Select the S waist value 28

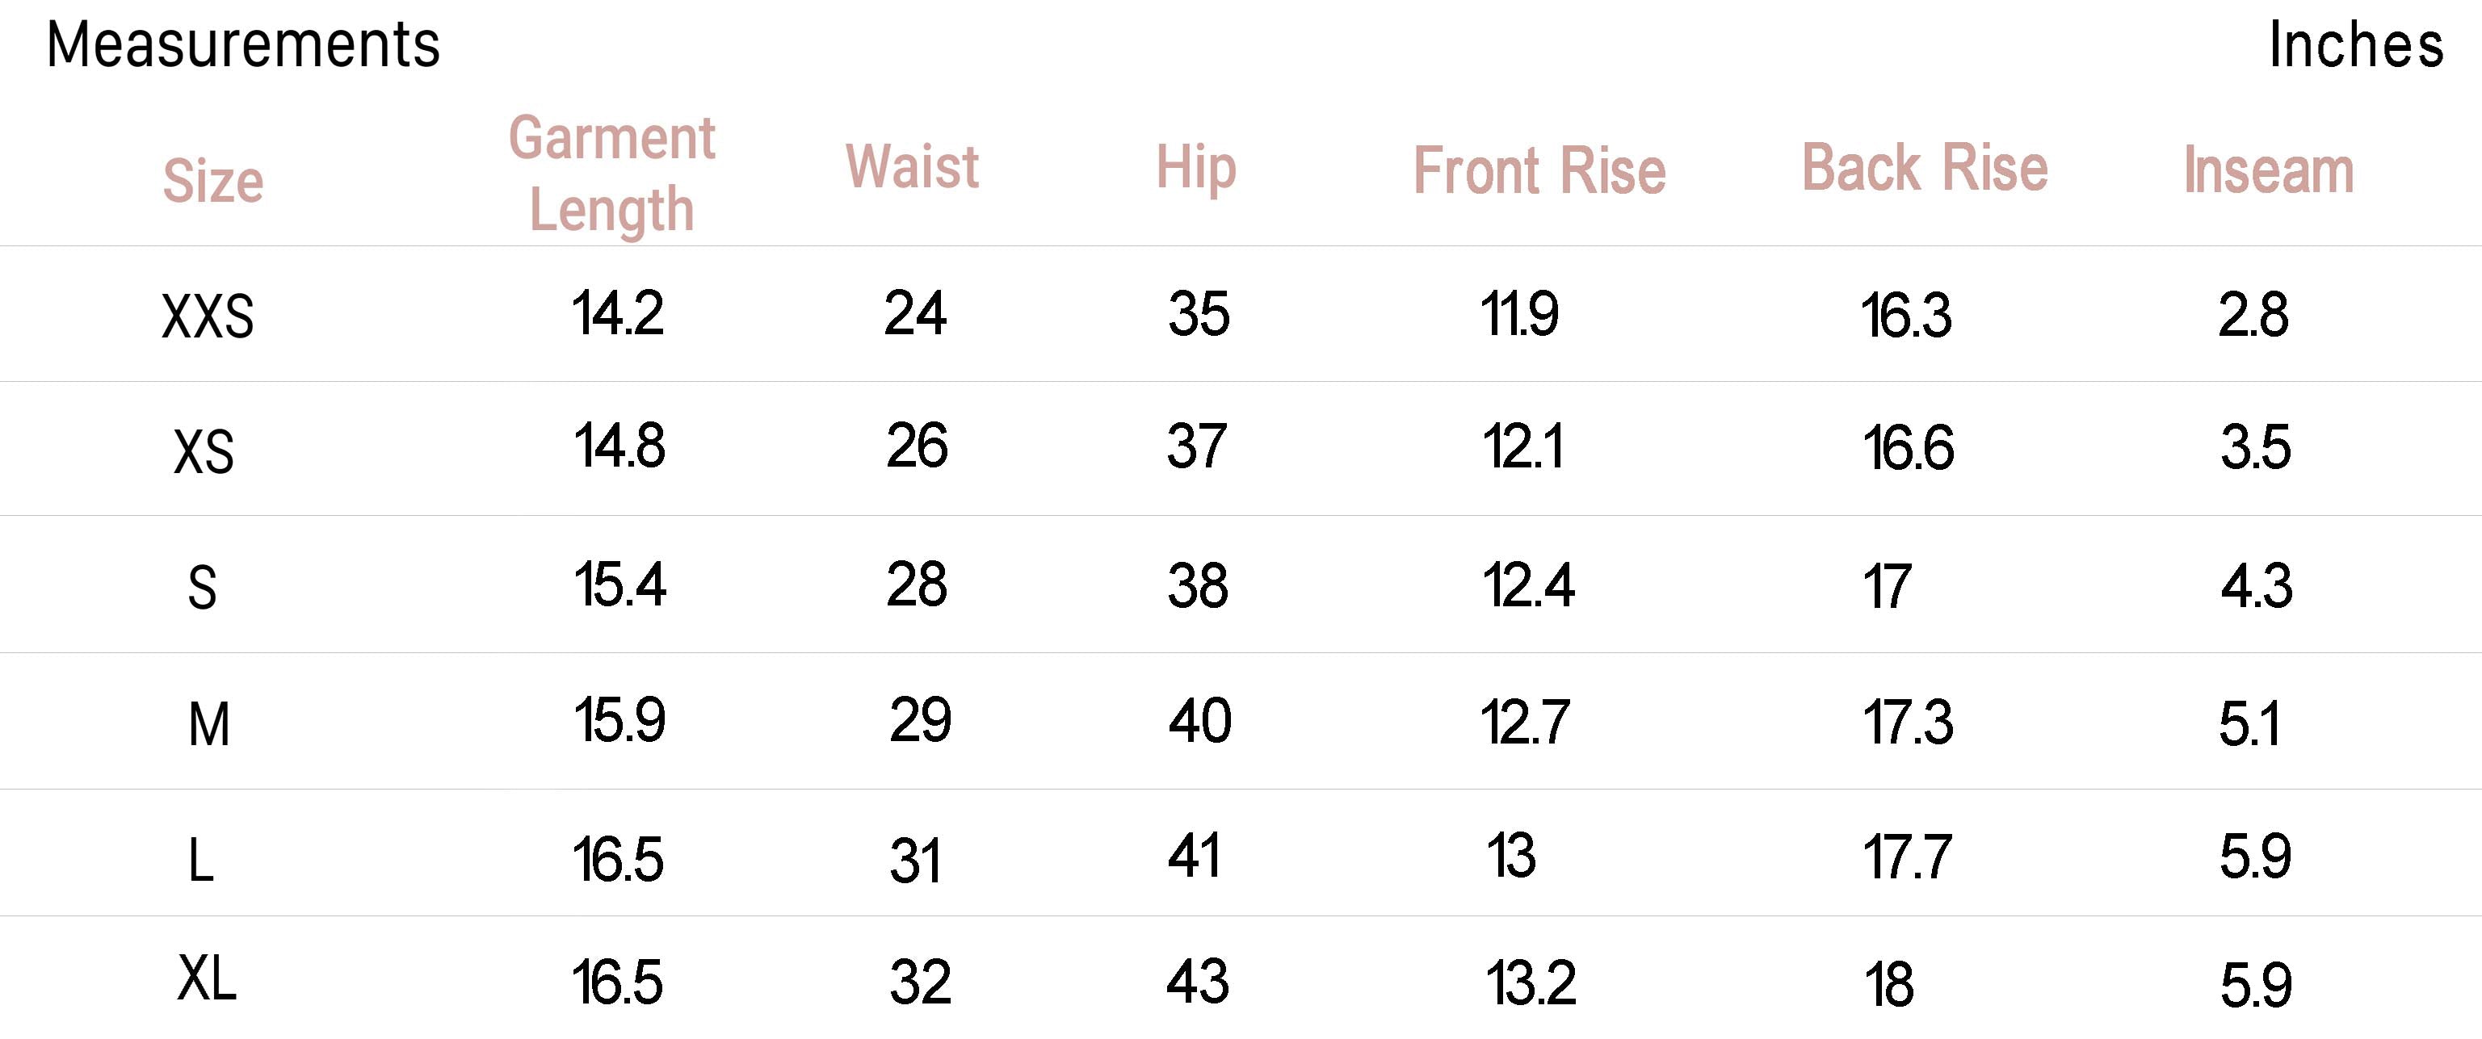916,584
